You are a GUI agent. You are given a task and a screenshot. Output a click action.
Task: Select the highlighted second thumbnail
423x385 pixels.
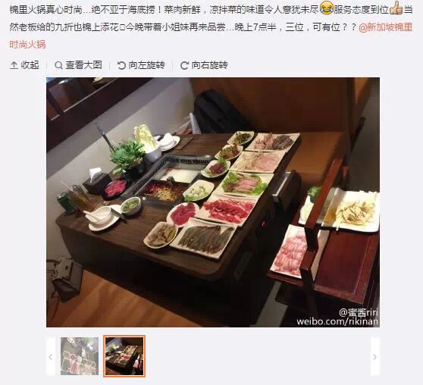pyautogui.click(x=124, y=356)
